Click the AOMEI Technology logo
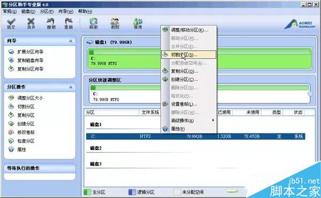This screenshot has height=198, width=321. (300, 25)
